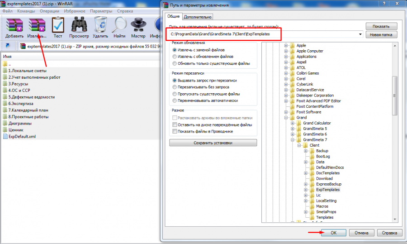Select the 7.Календарный план folder
Viewport: 407px width, 244px height.
28,110
